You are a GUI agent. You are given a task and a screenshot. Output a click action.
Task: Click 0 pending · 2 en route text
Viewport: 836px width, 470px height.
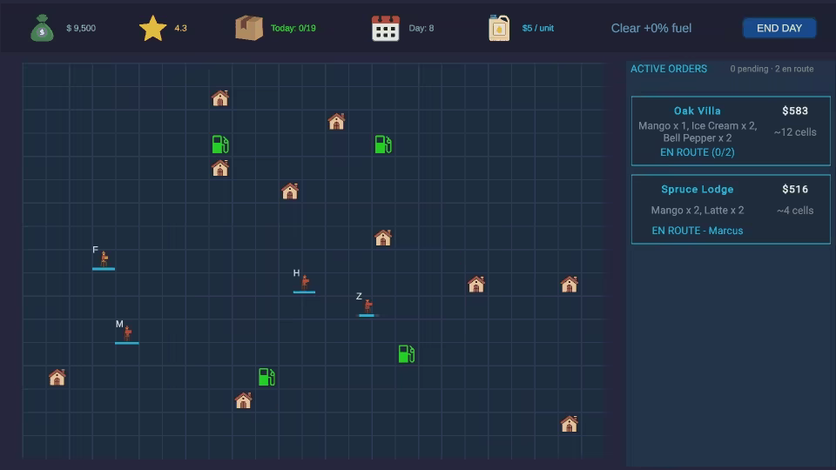[772, 69]
